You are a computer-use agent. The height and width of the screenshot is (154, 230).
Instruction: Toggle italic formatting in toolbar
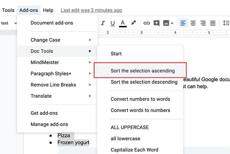(x=103, y=23)
